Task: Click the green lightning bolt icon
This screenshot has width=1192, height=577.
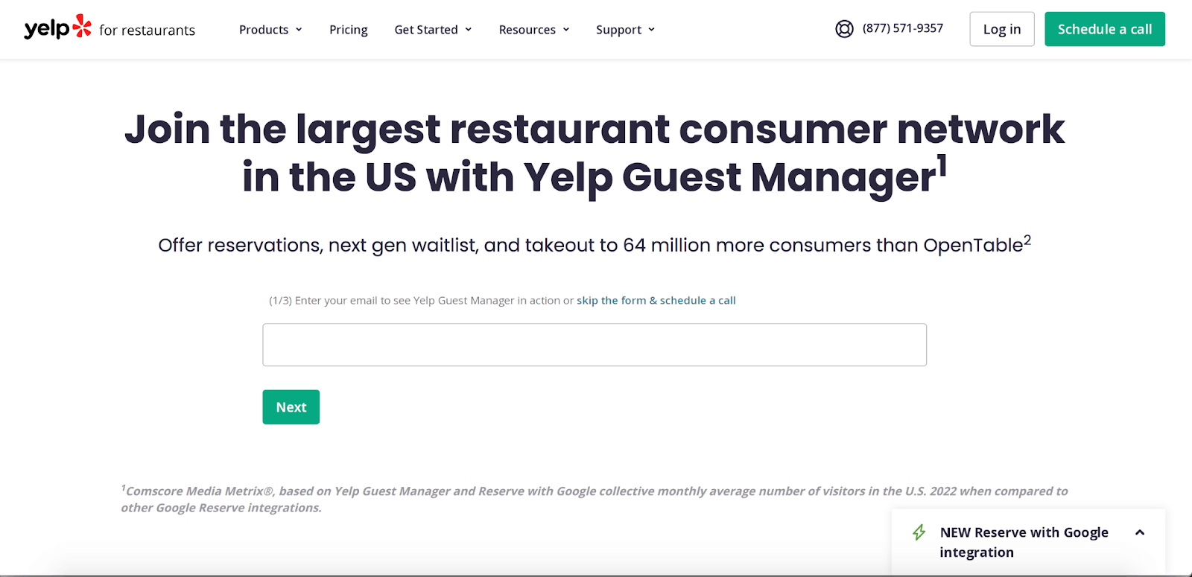Action: click(919, 532)
